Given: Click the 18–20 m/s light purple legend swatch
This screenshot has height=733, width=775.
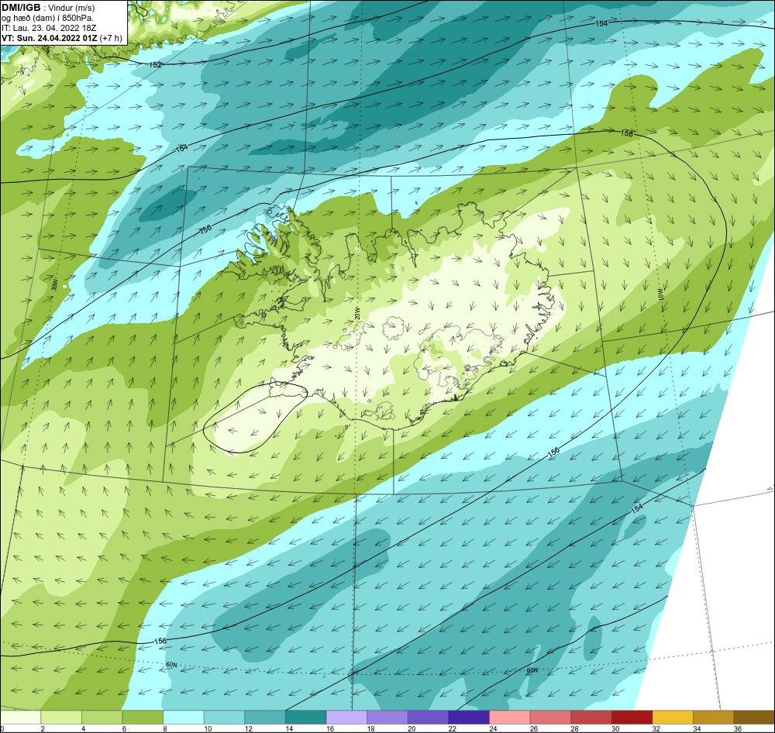Looking at the screenshot, I should pos(387,718).
